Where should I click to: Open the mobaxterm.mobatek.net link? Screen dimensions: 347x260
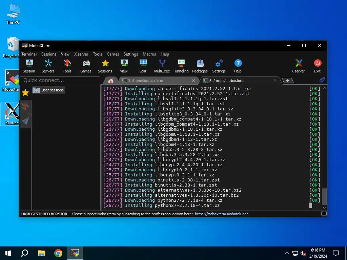(x=221, y=214)
